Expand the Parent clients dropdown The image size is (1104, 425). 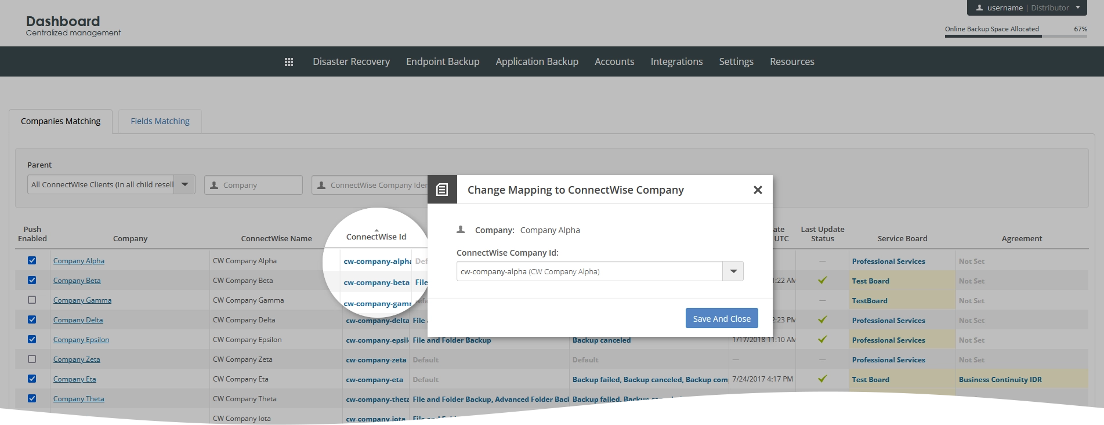coord(184,184)
